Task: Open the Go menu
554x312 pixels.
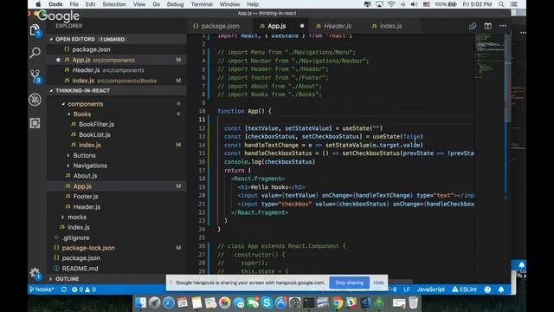Action: coord(156,4)
